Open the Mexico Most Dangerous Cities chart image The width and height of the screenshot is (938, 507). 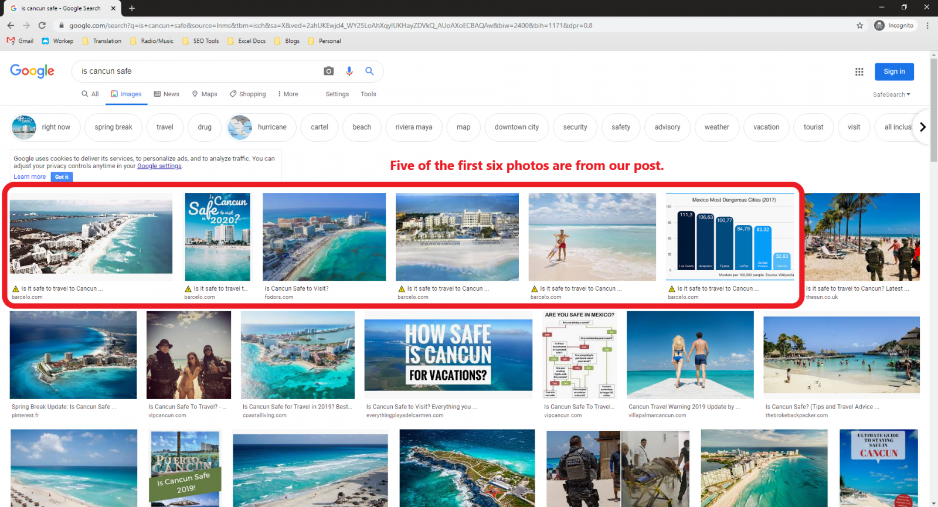pos(730,237)
